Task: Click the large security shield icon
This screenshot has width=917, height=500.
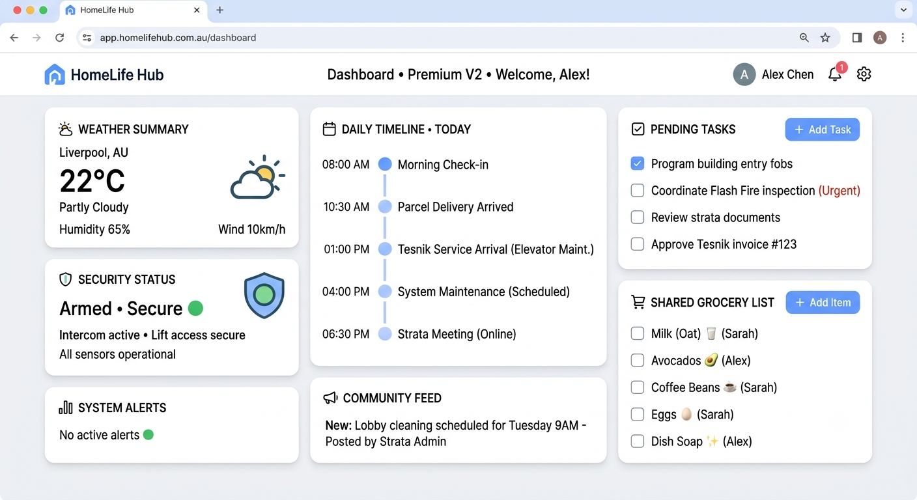Action: [x=264, y=295]
